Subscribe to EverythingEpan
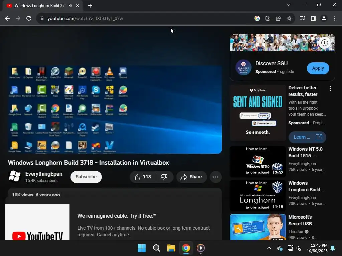The image size is (342, 256). coord(86,177)
